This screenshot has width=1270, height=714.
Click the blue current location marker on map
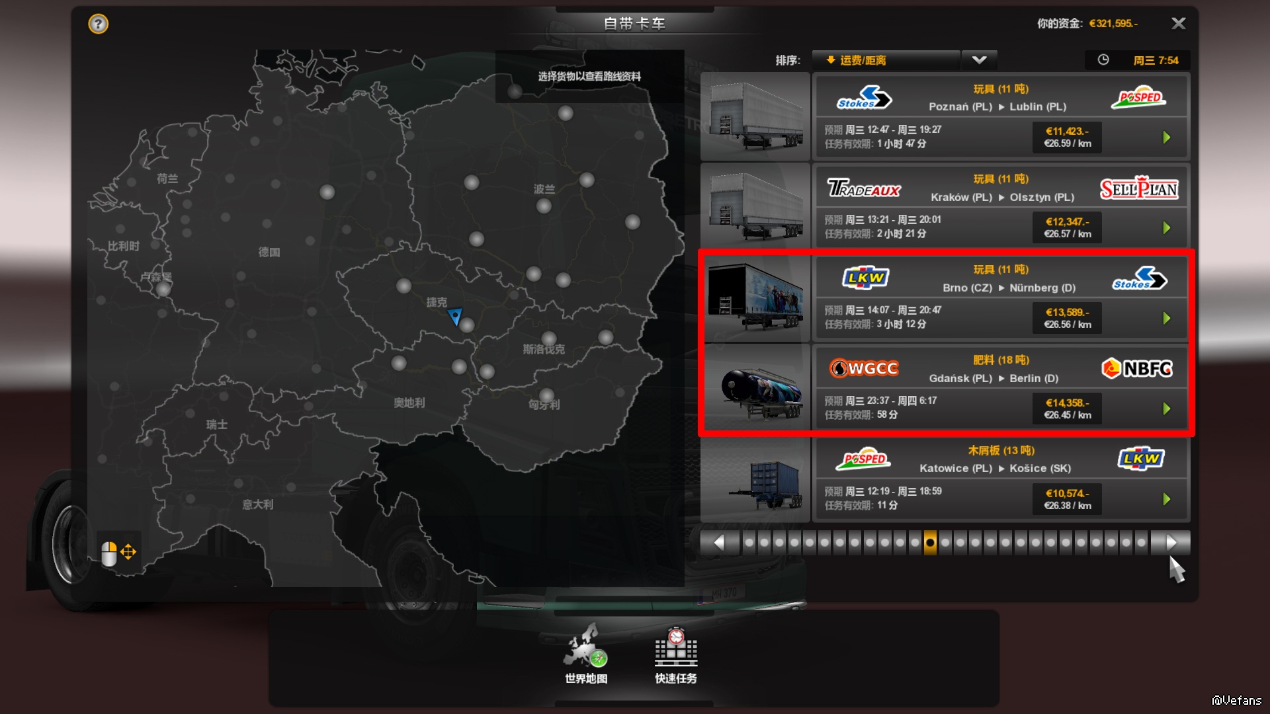pos(454,317)
